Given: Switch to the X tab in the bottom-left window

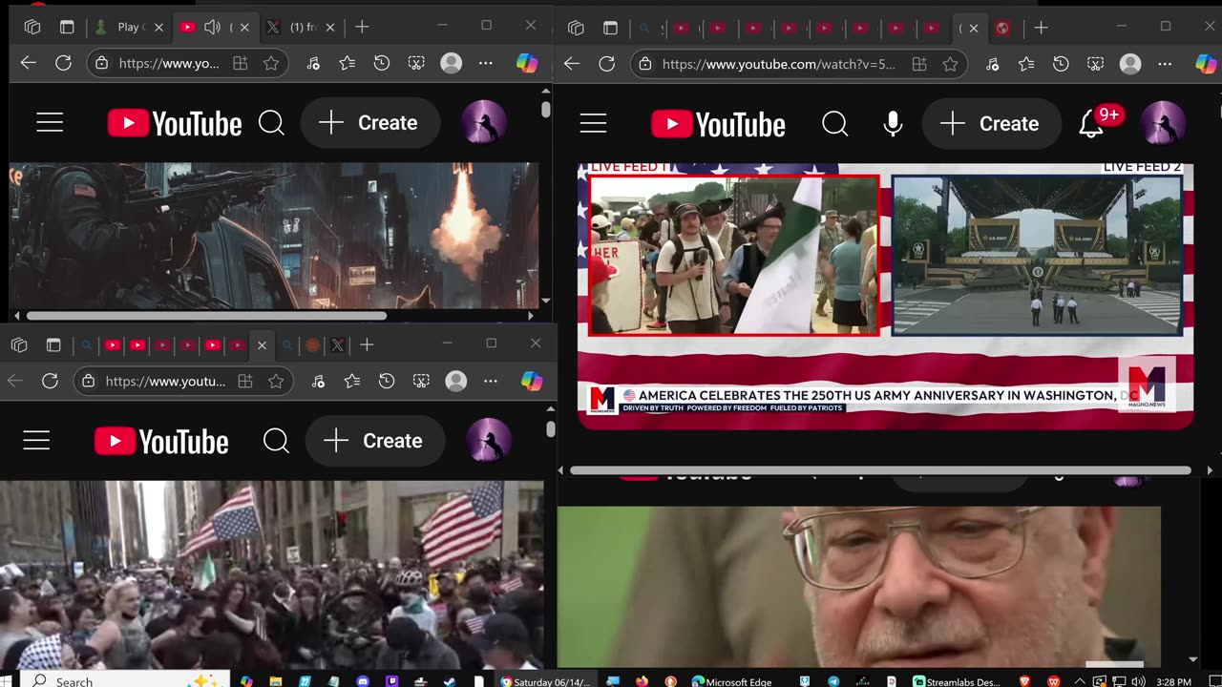Looking at the screenshot, I should (338, 345).
